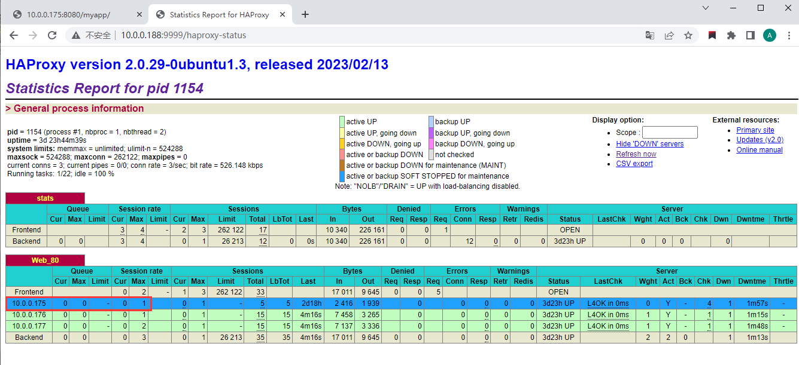
Task: Click sessions total 35 in Web_80 Backend
Action: [x=260, y=338]
